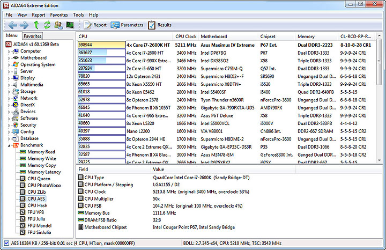The width and height of the screenshot is (386, 250).
Task: Select the 351623 score bar row
Action: point(102,61)
